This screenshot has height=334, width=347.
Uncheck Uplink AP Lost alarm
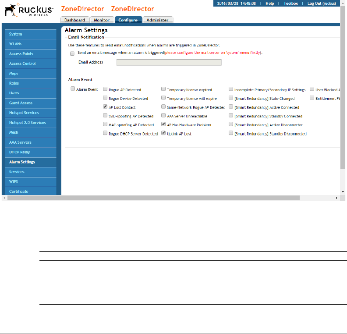coord(163,133)
